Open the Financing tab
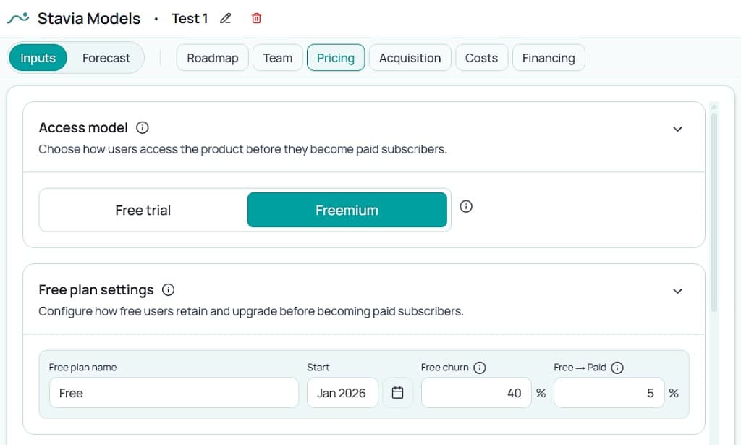This screenshot has width=741, height=445. (549, 57)
